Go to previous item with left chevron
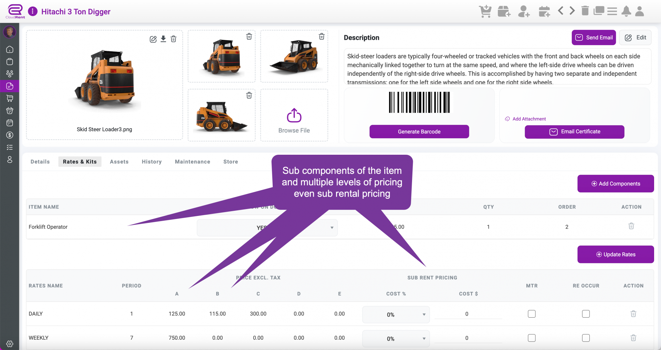Viewport: 661px width, 350px height. pyautogui.click(x=560, y=11)
